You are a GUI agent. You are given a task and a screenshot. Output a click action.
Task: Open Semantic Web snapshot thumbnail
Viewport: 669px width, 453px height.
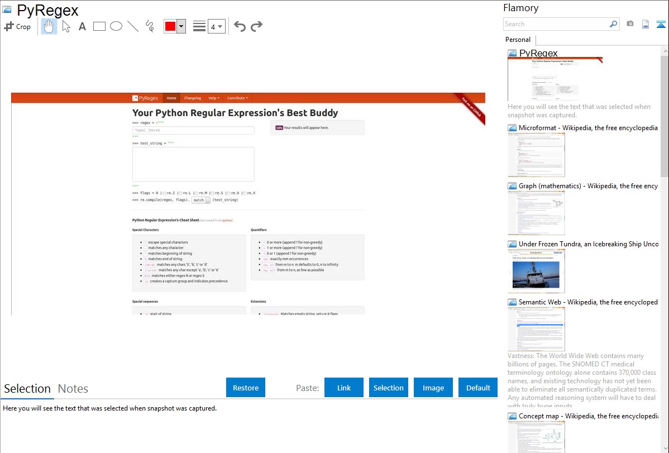pyautogui.click(x=536, y=329)
